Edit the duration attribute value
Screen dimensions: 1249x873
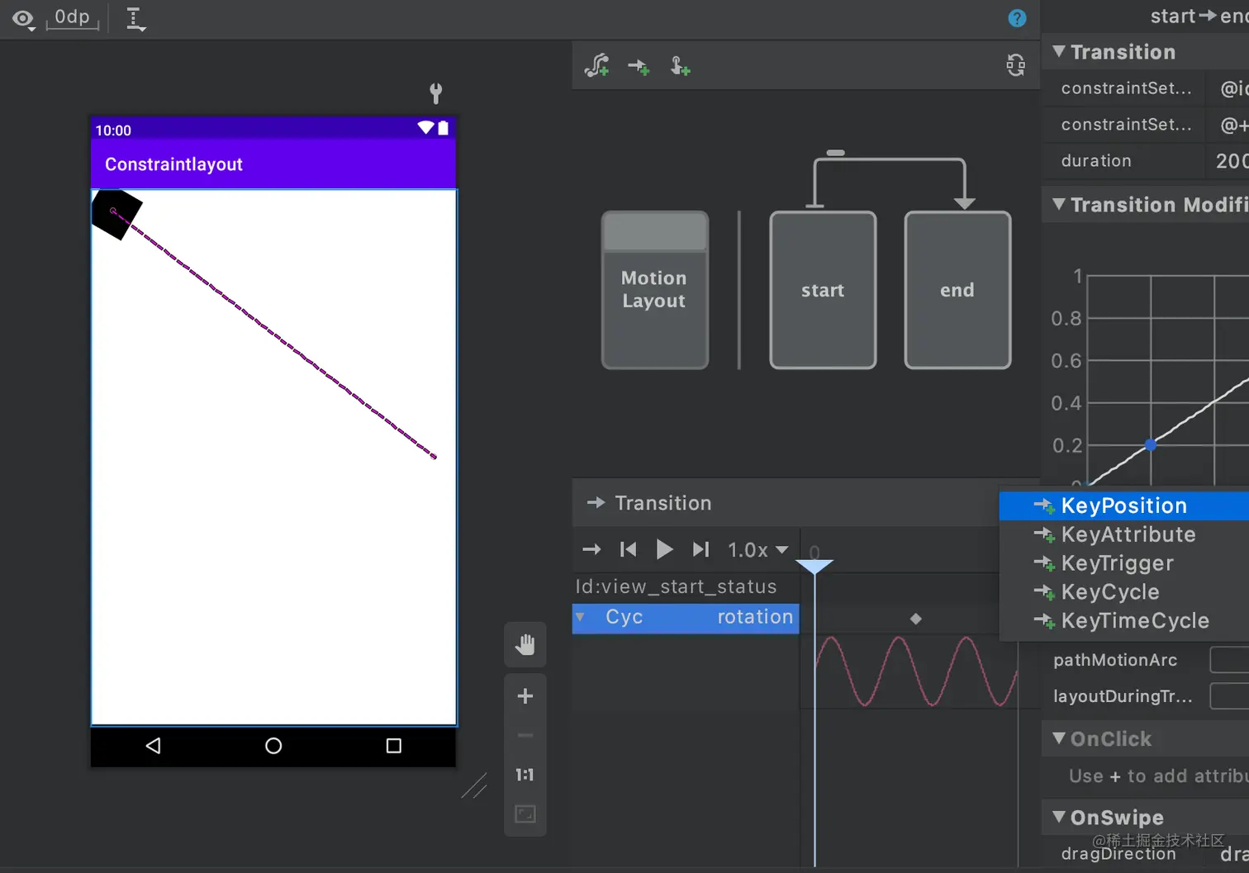(x=1228, y=161)
